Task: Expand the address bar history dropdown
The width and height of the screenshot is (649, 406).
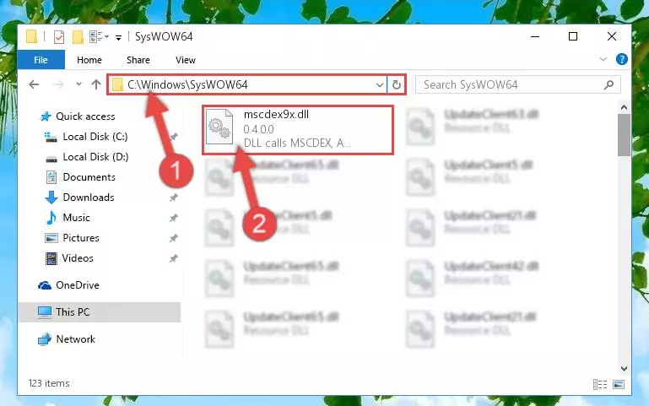Action: [x=379, y=85]
